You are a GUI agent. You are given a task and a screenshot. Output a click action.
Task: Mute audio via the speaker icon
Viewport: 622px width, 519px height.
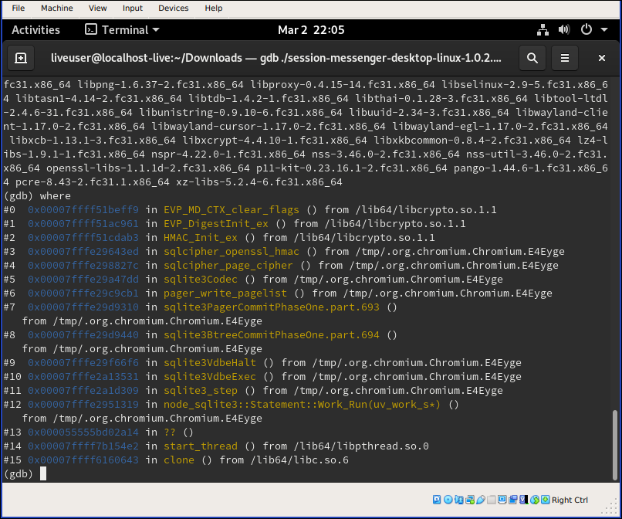pos(563,29)
